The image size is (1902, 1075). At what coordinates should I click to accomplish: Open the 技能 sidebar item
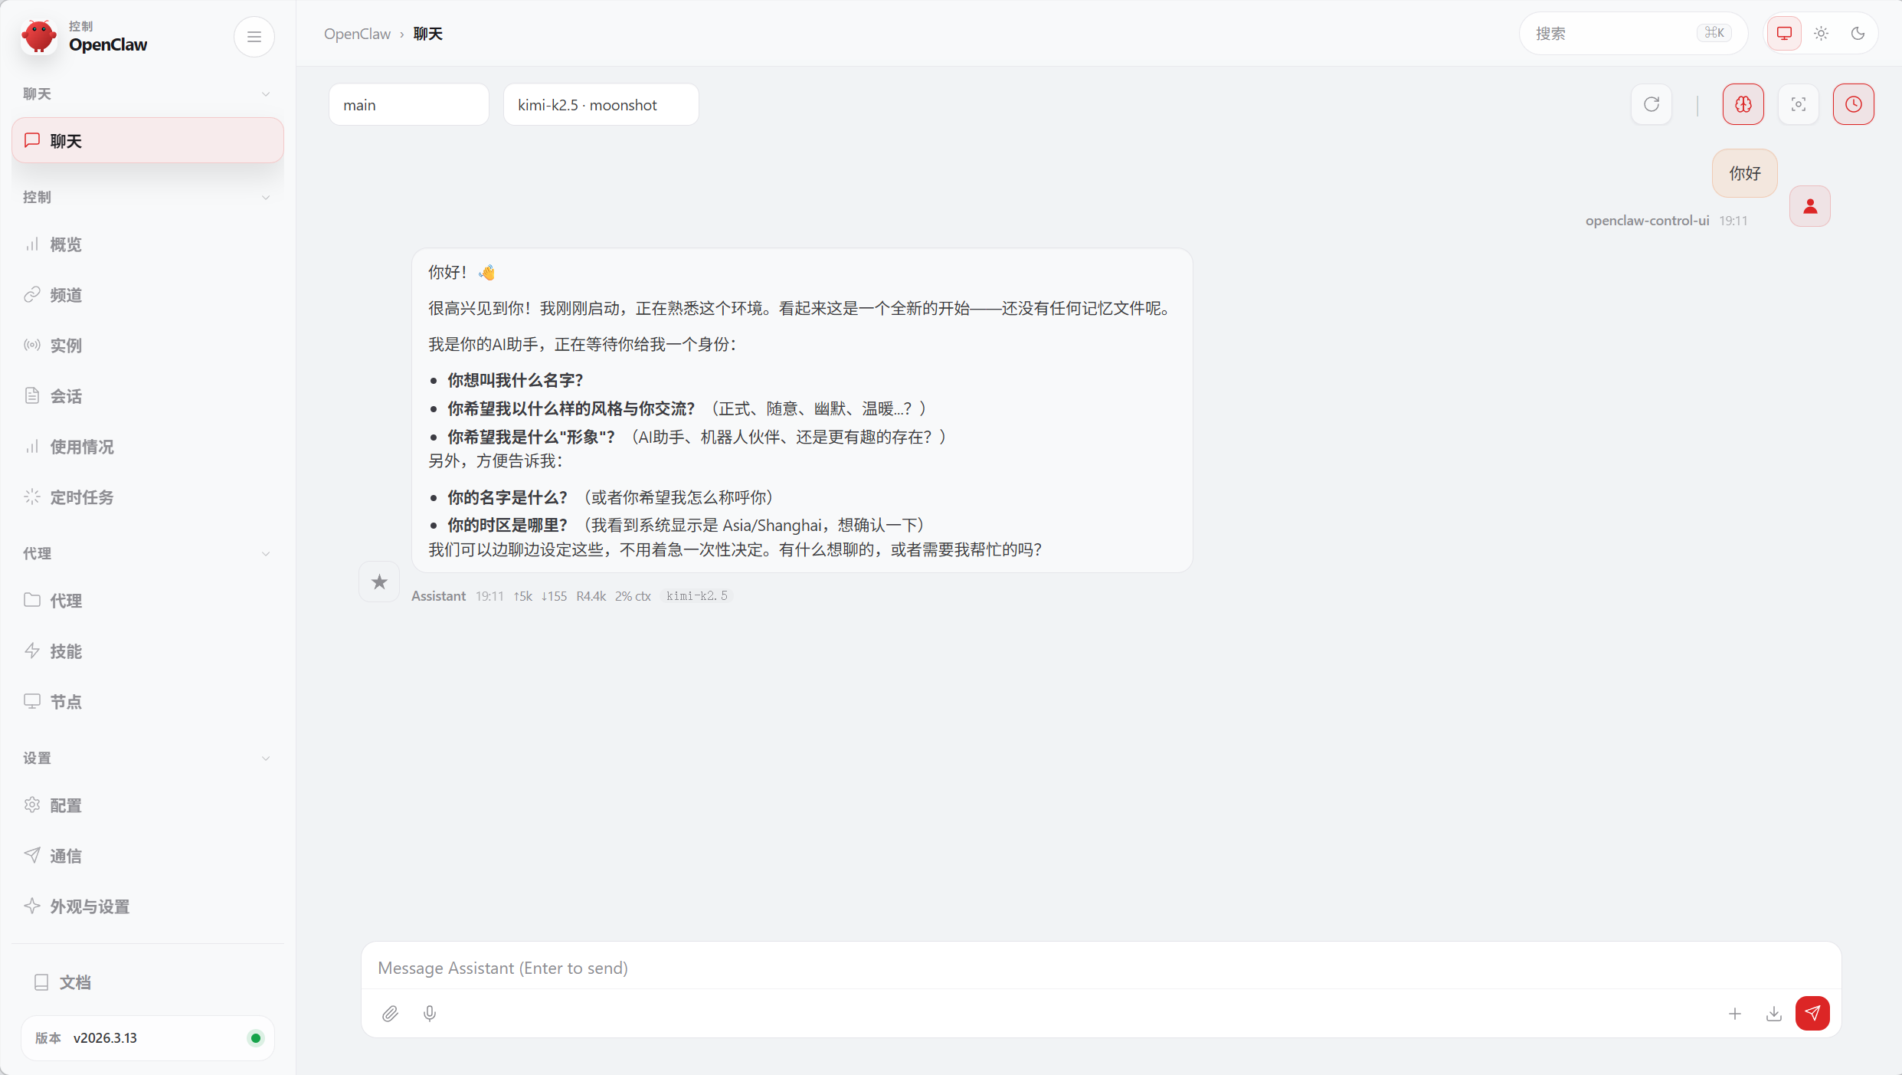66,651
